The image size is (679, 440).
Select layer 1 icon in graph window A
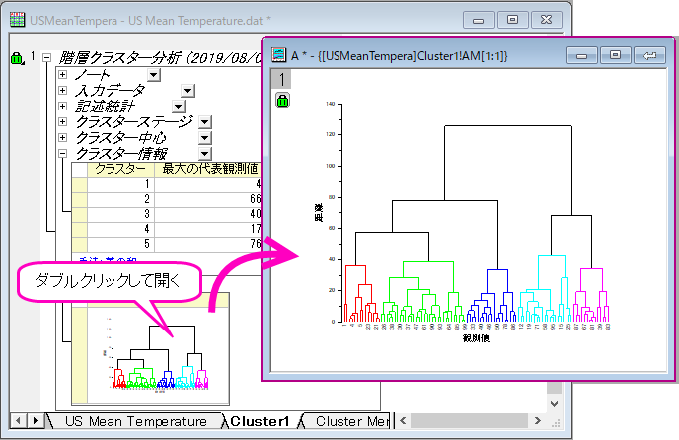point(281,79)
